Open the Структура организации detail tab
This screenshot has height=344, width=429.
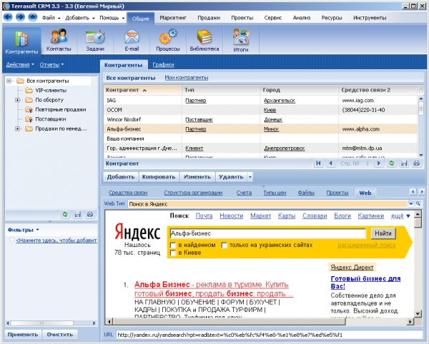coord(193,193)
